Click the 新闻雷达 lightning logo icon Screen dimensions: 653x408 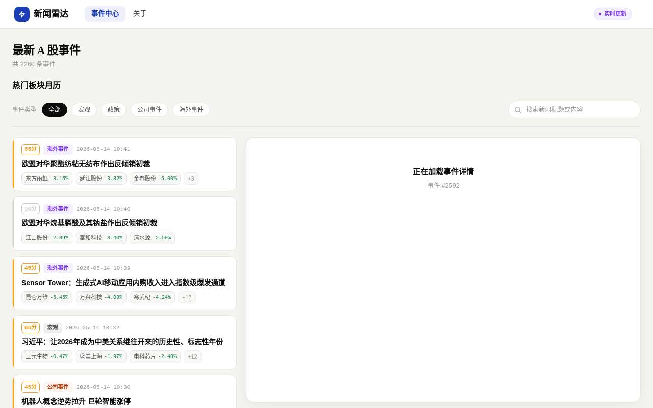[22, 14]
